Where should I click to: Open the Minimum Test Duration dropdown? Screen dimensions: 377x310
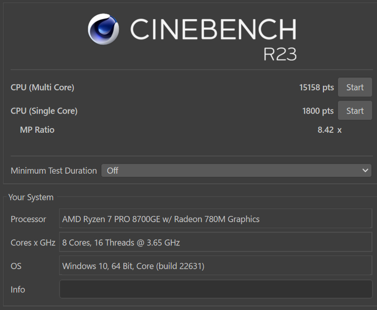point(237,171)
